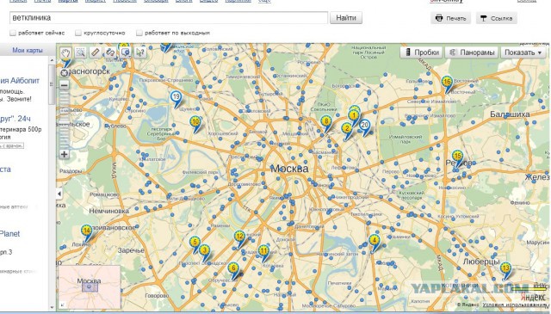
Task: Click the Найти search button
Action: [346, 18]
